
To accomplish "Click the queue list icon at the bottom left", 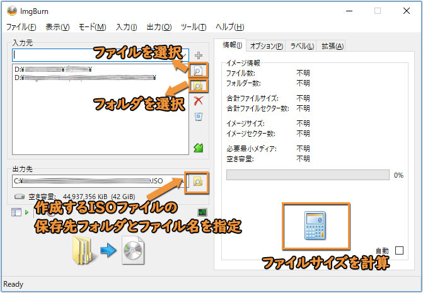I will point(16,212).
